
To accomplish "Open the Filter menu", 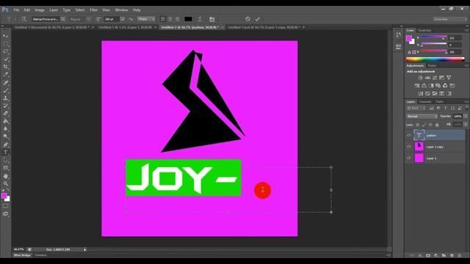I will (x=93, y=10).
